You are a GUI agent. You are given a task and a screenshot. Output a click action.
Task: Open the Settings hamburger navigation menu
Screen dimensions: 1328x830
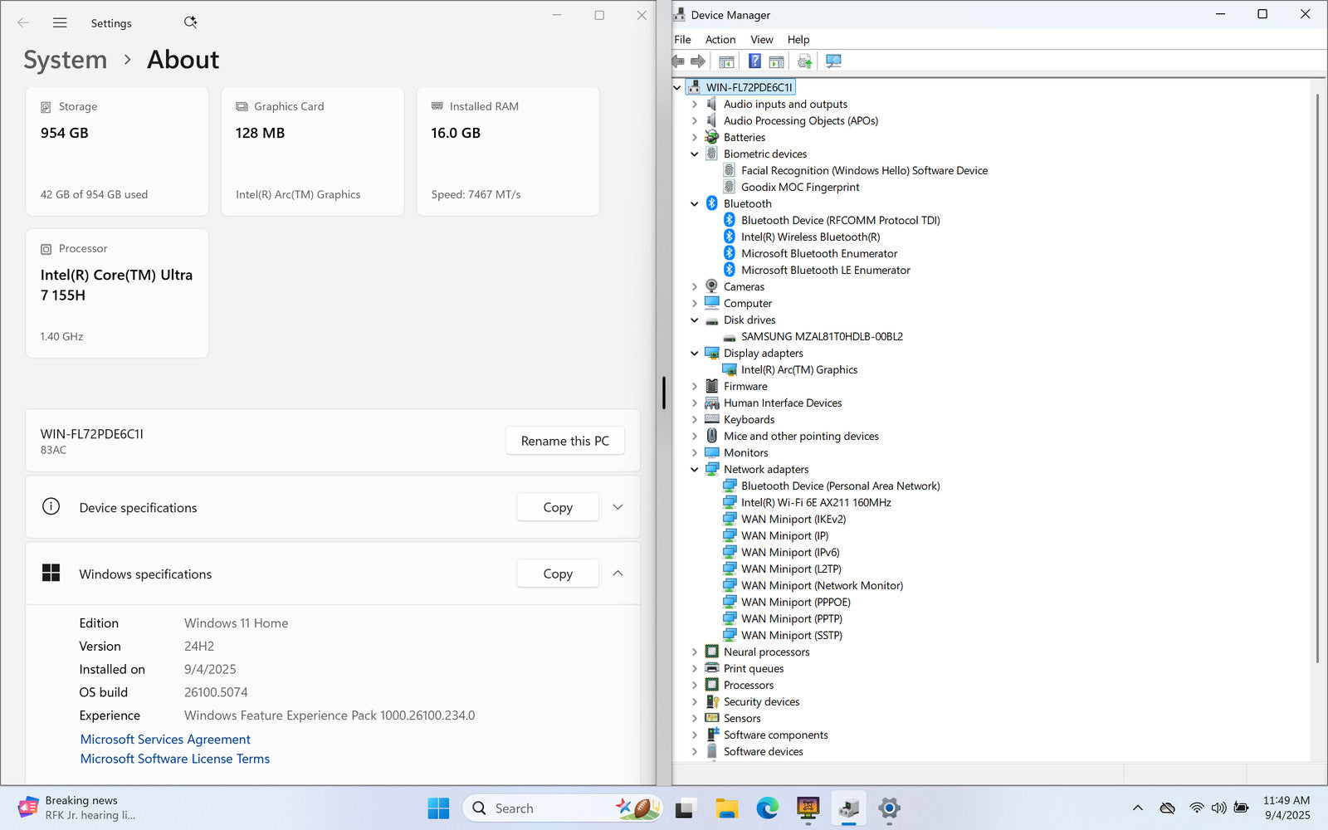click(x=60, y=23)
